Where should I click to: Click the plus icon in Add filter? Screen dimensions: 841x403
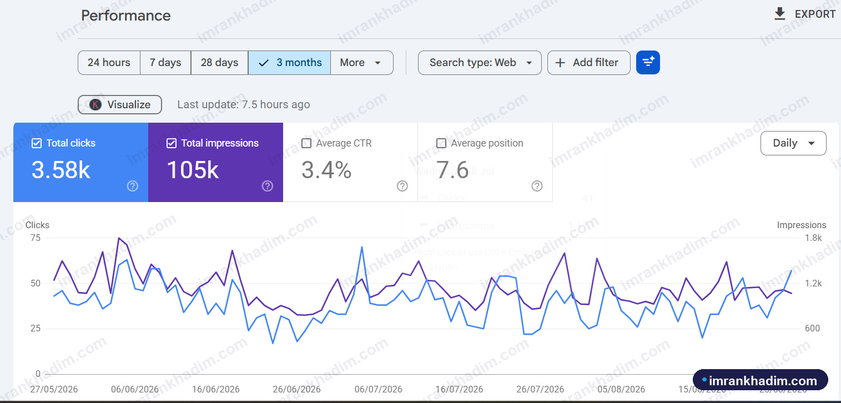tap(561, 63)
